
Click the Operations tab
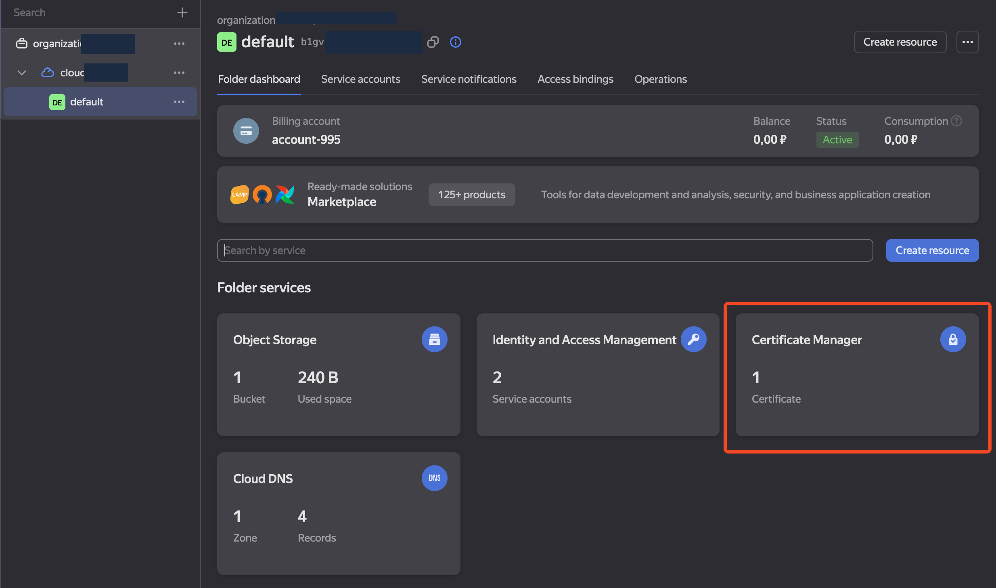(660, 78)
